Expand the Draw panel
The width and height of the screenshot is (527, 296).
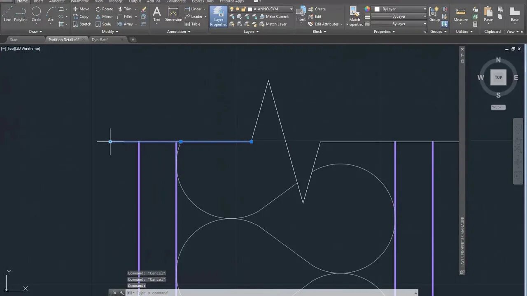pos(35,32)
